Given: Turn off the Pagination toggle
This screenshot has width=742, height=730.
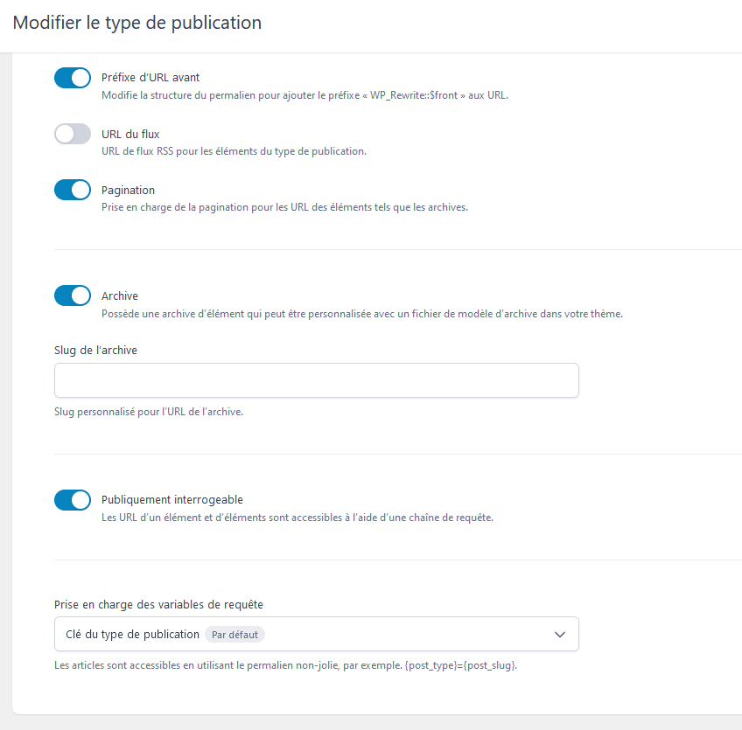Looking at the screenshot, I should pos(73,190).
